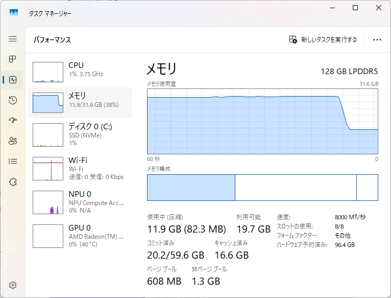Click the 1% 3.75 GHz CPU text

tap(86, 74)
